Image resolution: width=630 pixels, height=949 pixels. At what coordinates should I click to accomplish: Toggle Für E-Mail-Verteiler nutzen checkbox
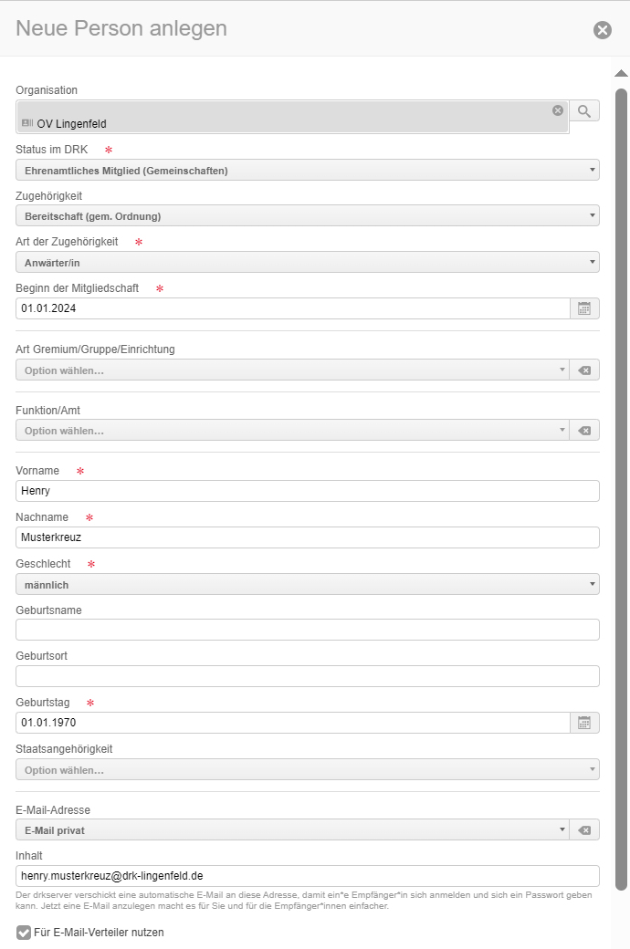point(24,933)
